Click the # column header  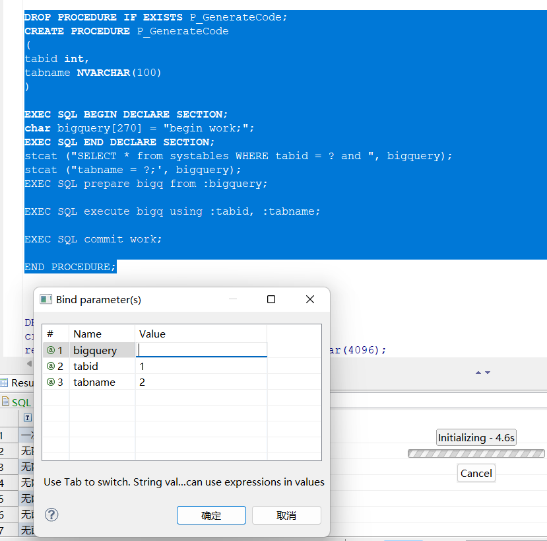56,334
